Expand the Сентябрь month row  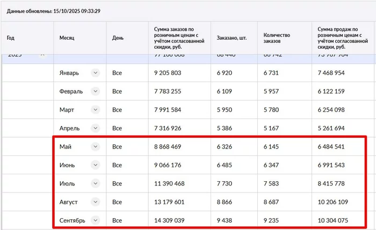(x=95, y=220)
